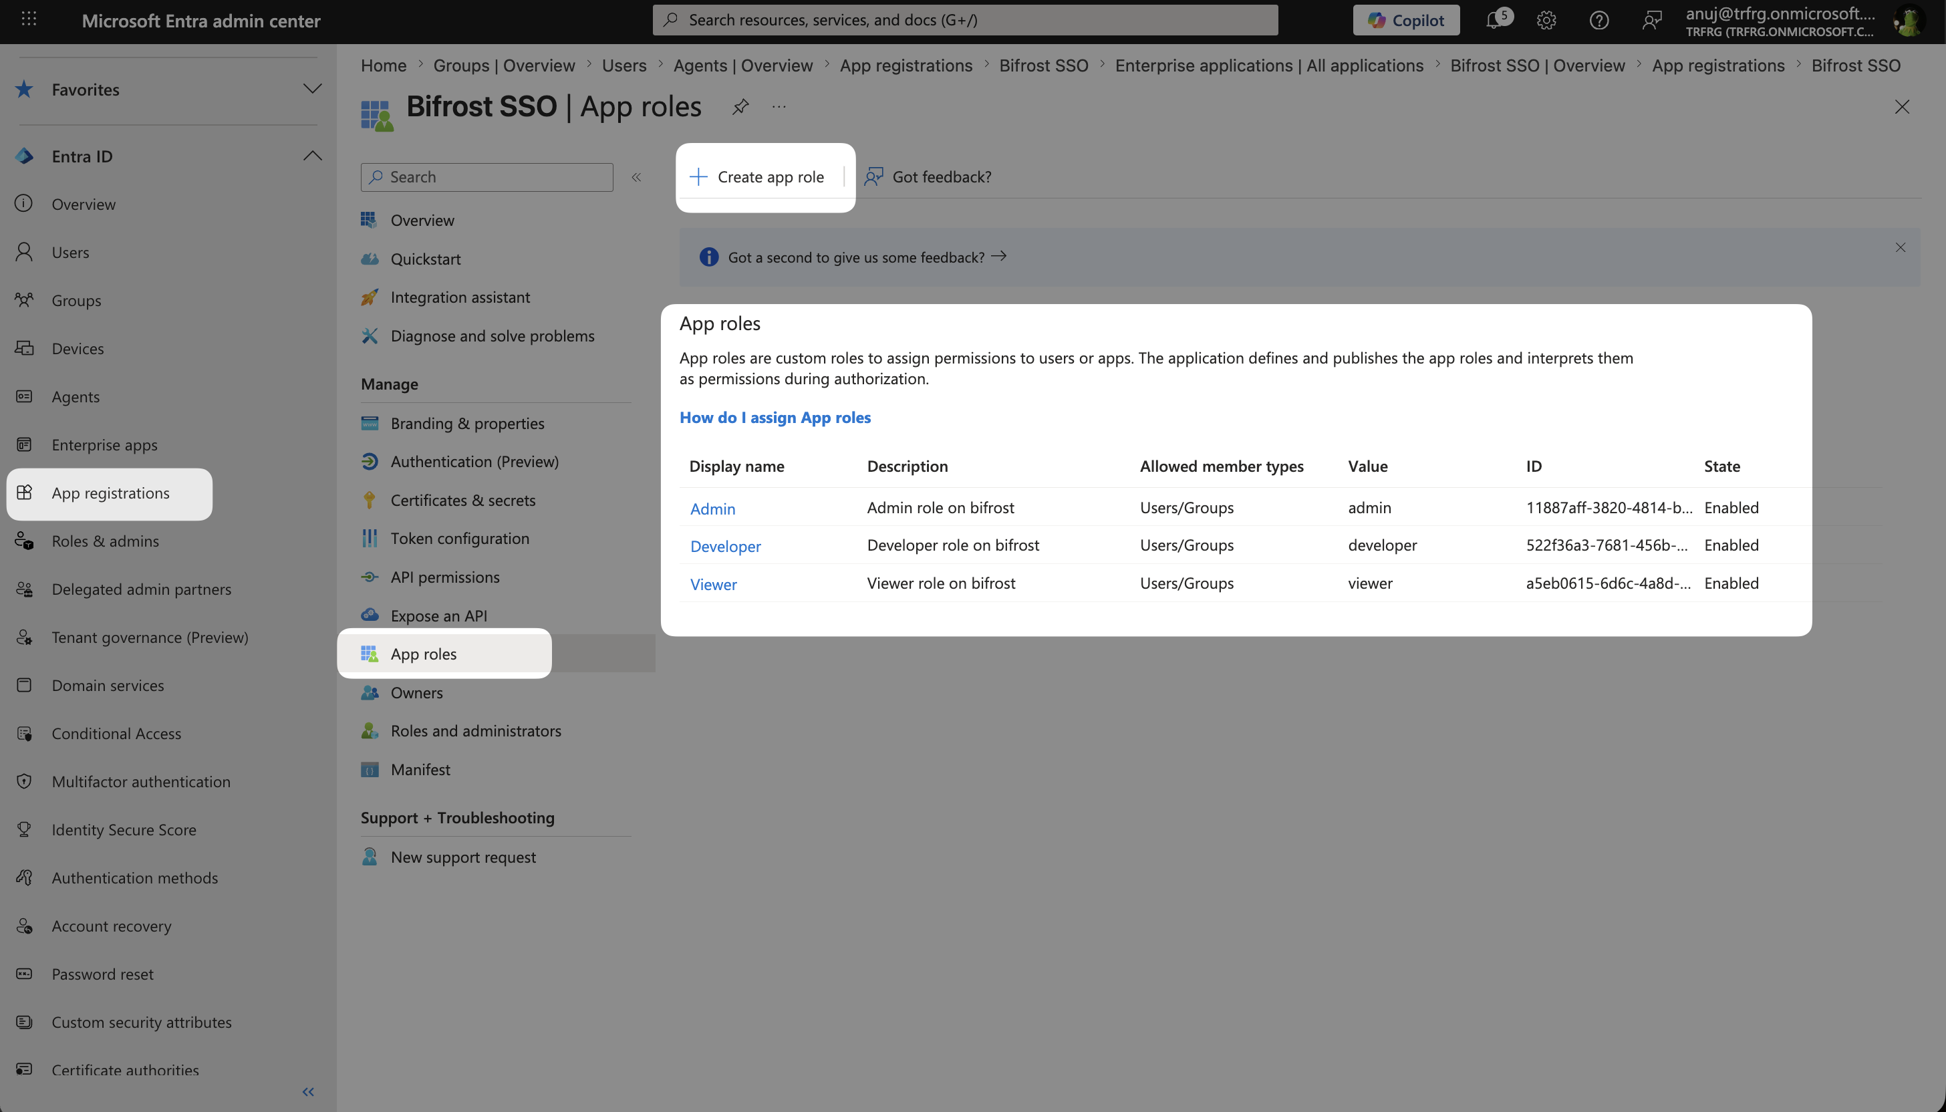Click the Token configuration icon
Image resolution: width=1946 pixels, height=1112 pixels.
(x=370, y=539)
